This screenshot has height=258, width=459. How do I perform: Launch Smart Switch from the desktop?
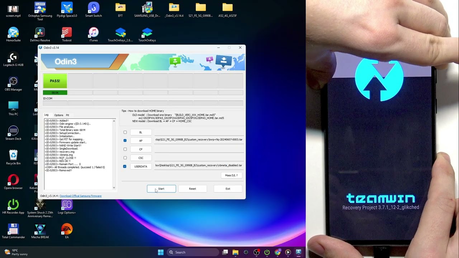pyautogui.click(x=94, y=10)
